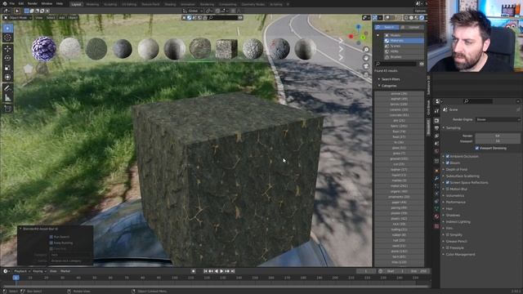Image resolution: width=523 pixels, height=294 pixels.
Task: Open the Render properties tab icon
Action: [x=436, y=120]
